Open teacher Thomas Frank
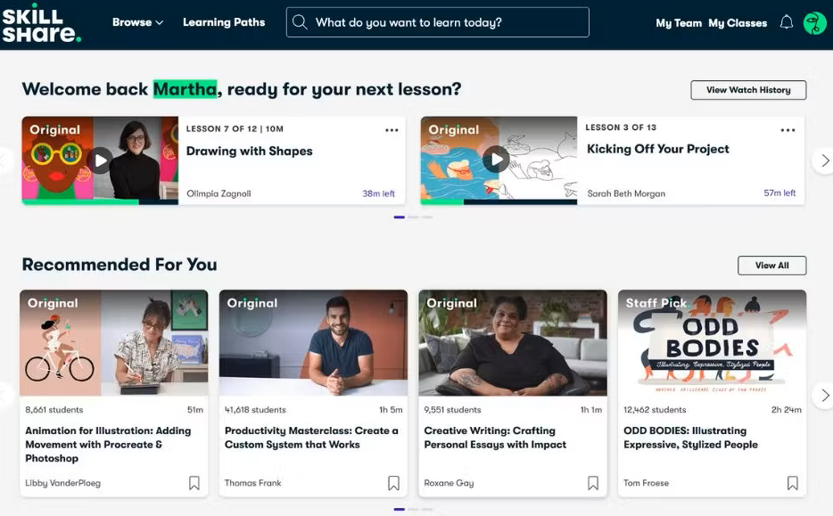 click(x=253, y=483)
